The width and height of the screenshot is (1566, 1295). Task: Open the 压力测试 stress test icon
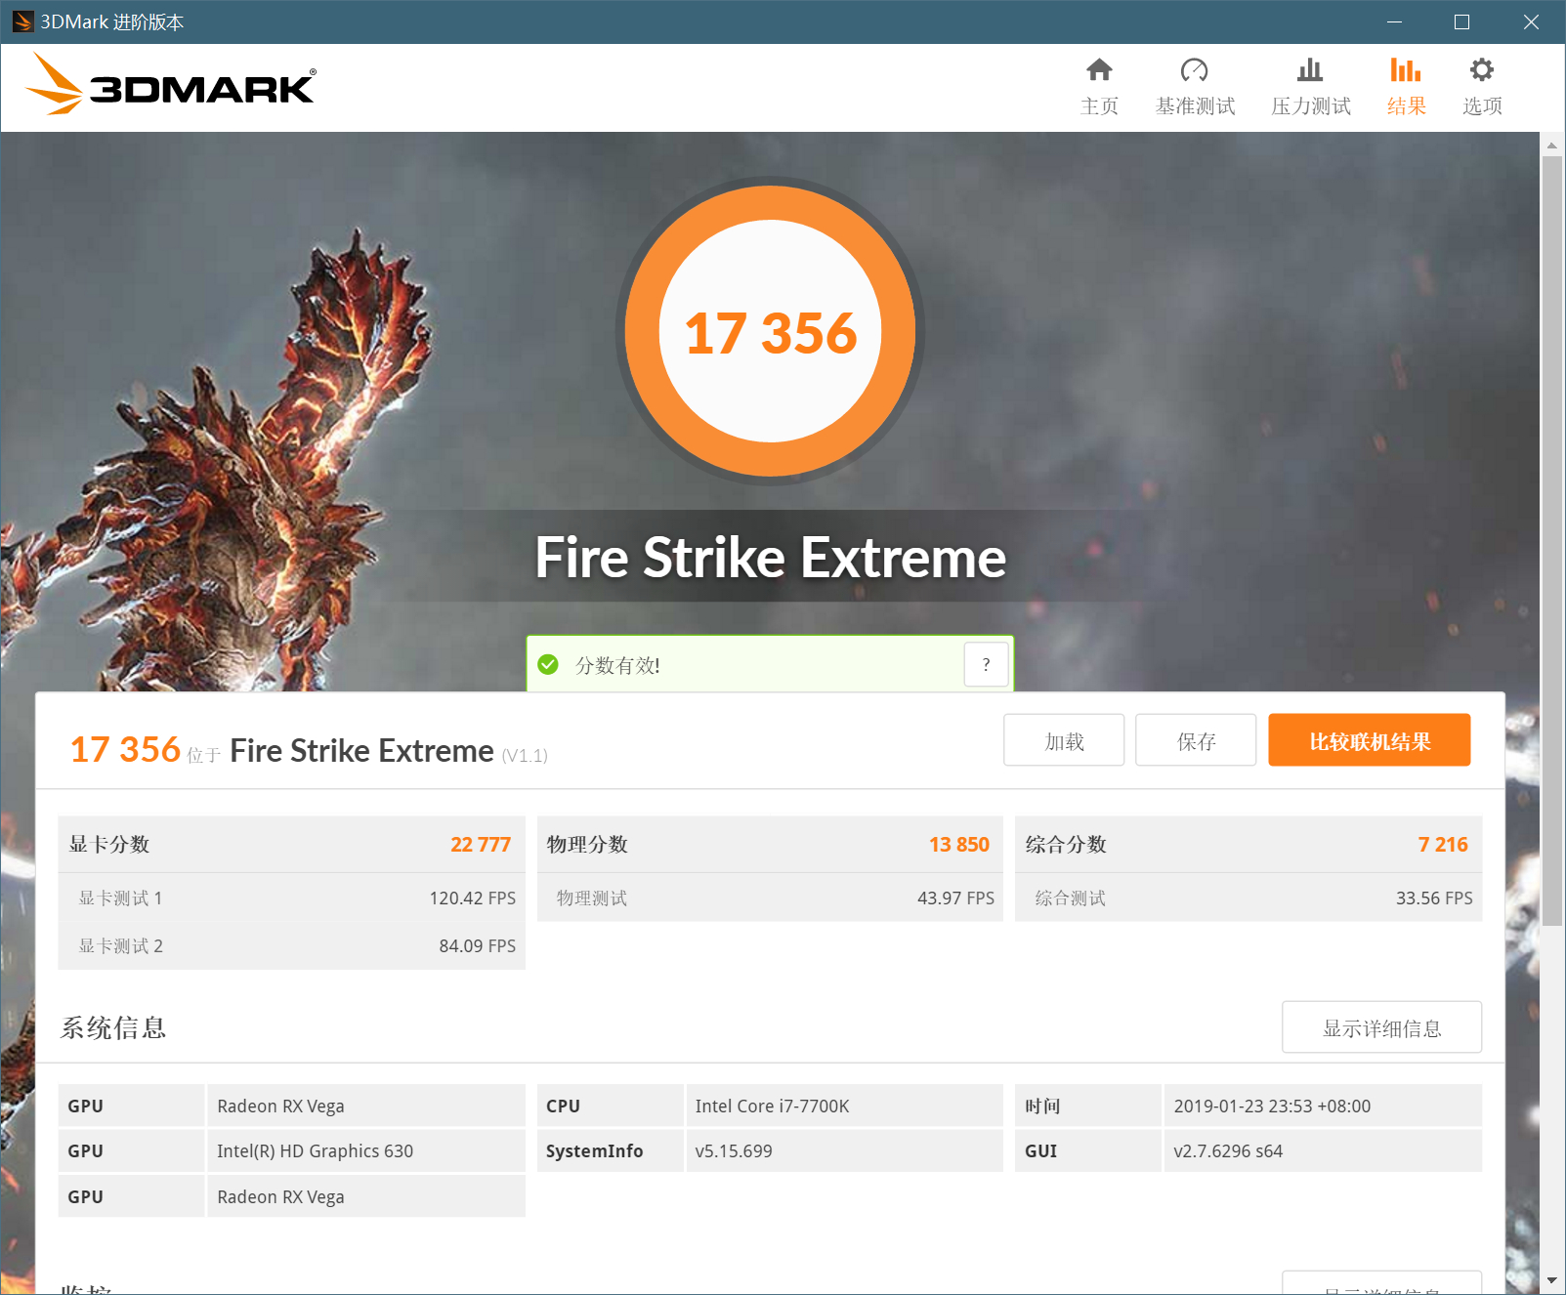click(x=1310, y=70)
